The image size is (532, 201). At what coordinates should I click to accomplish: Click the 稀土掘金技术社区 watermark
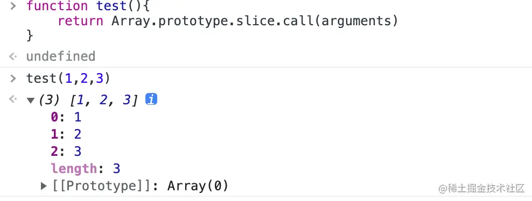tap(481, 188)
